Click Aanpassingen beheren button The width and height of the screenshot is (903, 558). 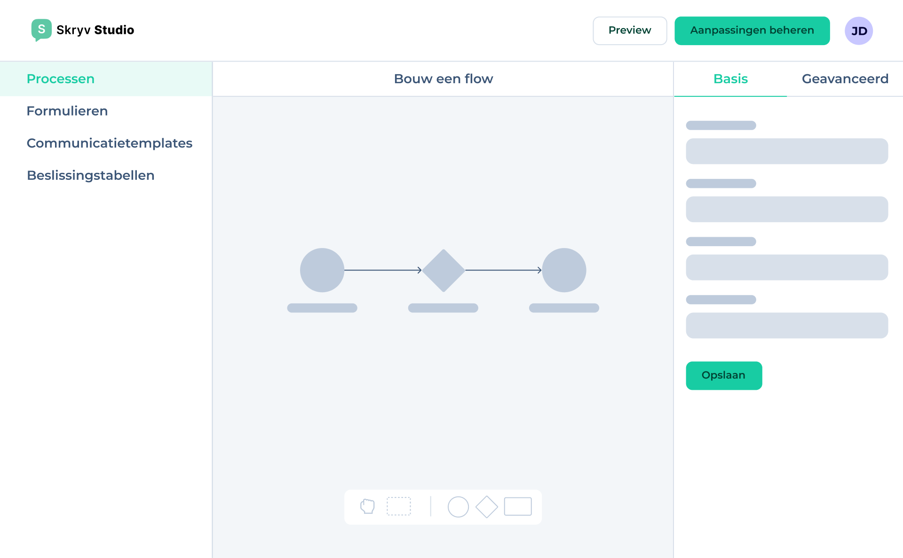[752, 31]
